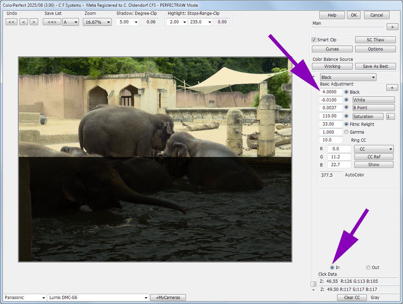Click the Save As Best button
This screenshot has width=403, height=304.
(x=375, y=66)
